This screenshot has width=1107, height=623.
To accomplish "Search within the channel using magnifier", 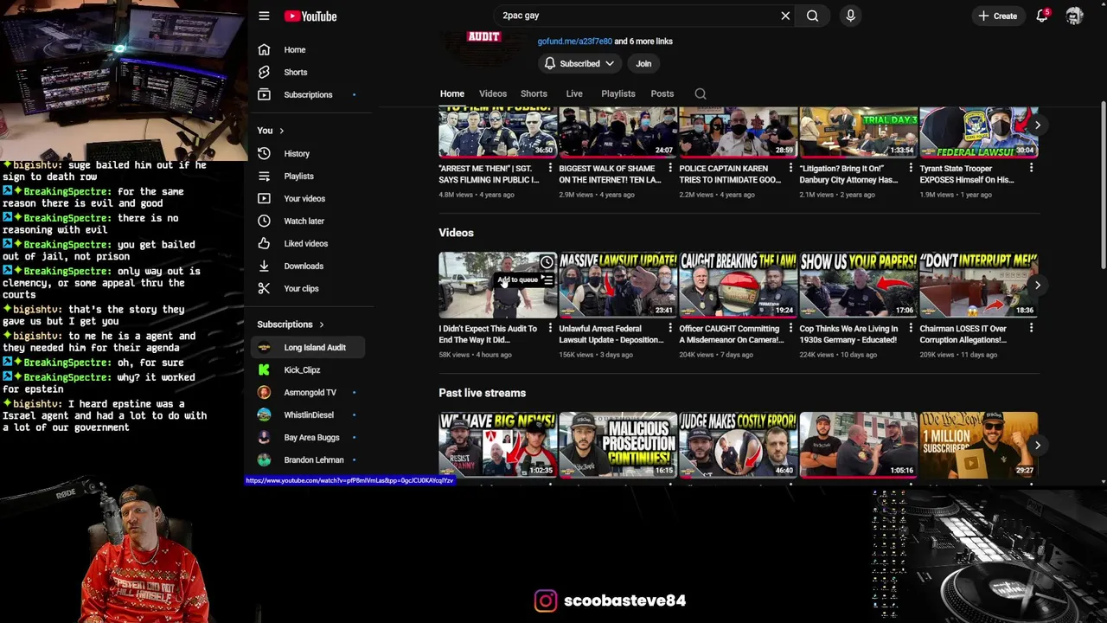I will click(701, 93).
